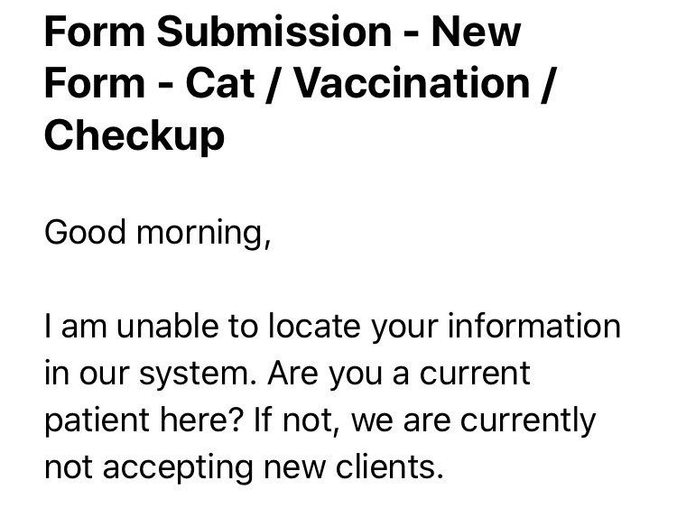This screenshot has width=677, height=508.
Task: Click the word 'we' after 'If not,'
Action: [x=372, y=421]
